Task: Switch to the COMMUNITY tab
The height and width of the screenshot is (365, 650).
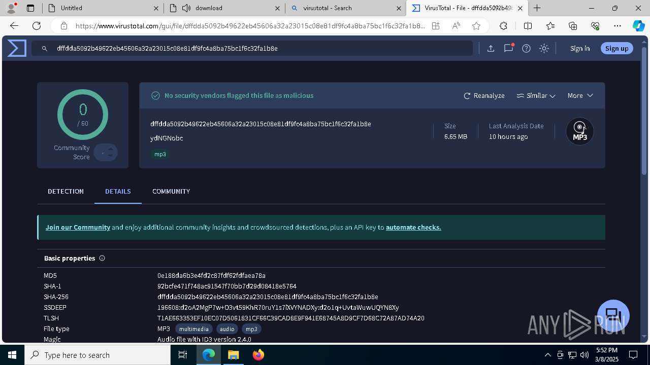Action: 171,191
